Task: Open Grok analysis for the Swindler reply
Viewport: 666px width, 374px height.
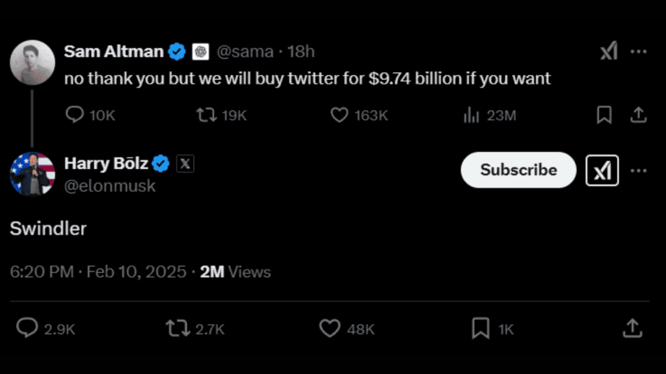Action: (602, 170)
